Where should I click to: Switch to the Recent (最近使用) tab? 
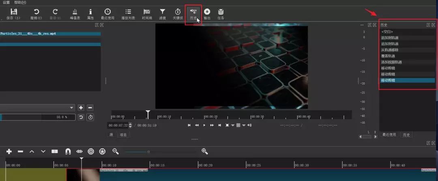389,135
